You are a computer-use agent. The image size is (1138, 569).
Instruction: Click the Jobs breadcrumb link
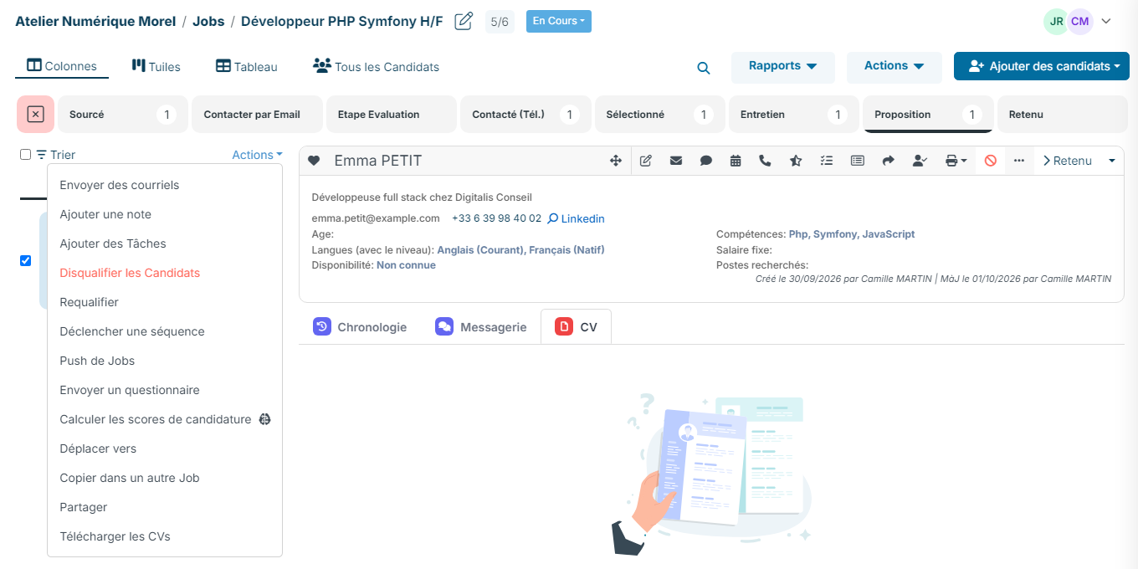[208, 22]
